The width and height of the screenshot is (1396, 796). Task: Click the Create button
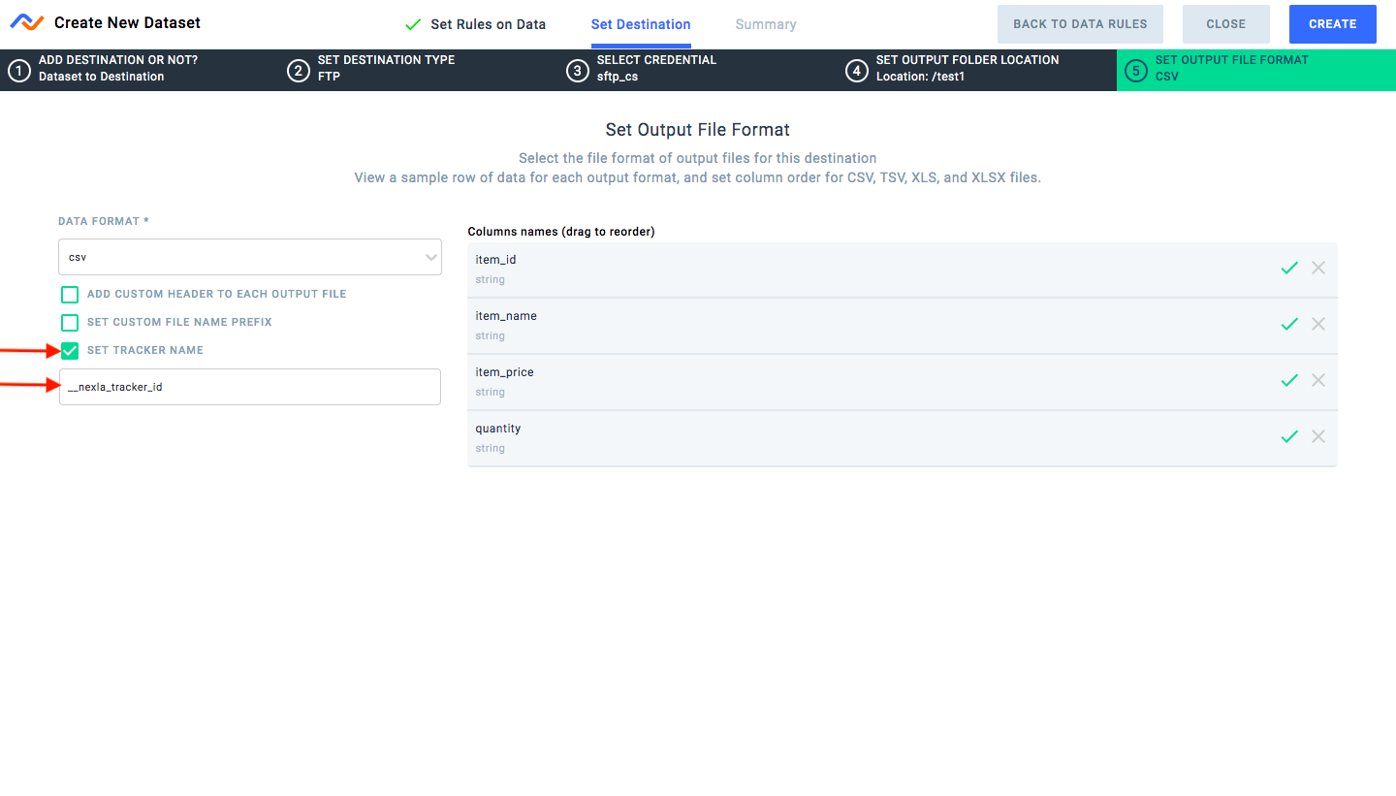[1333, 24]
